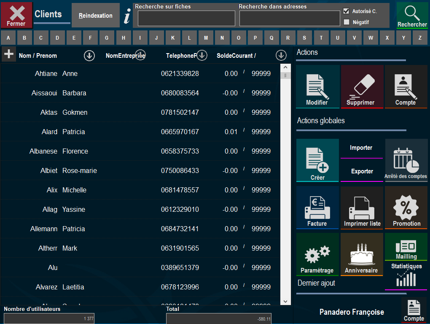The image size is (430, 324).
Task: Select the client row Allemann Patricia
Action: pos(140,229)
